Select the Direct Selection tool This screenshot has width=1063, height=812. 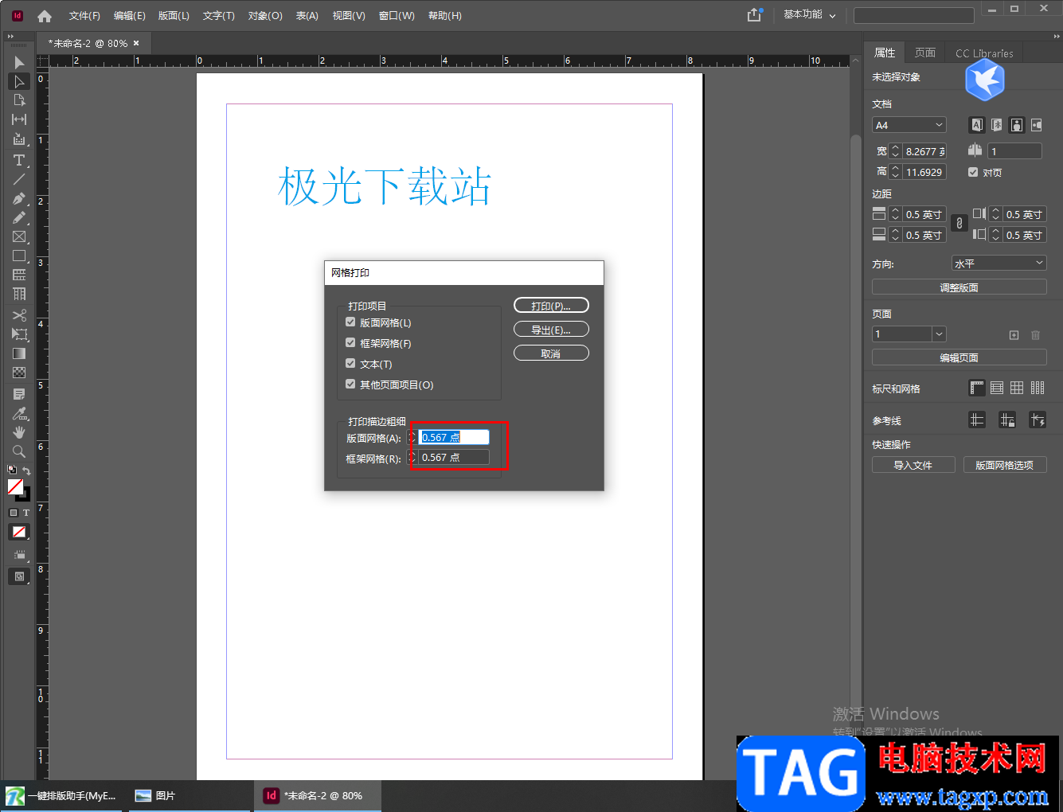click(19, 81)
